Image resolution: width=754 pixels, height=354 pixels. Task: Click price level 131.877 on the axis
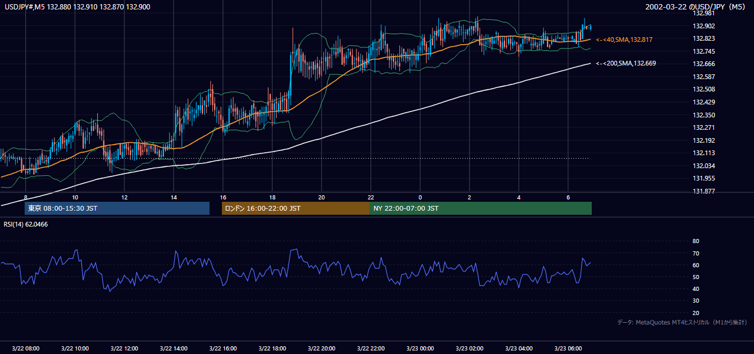(703, 191)
